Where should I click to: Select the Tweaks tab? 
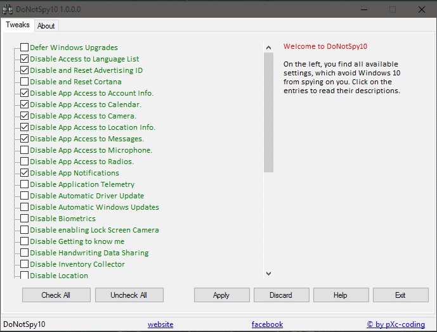point(18,25)
